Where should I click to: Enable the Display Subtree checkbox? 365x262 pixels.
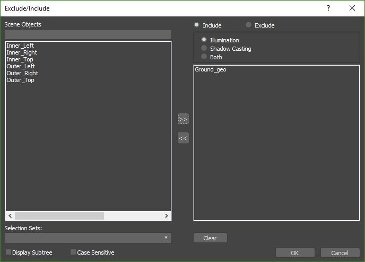[8, 252]
